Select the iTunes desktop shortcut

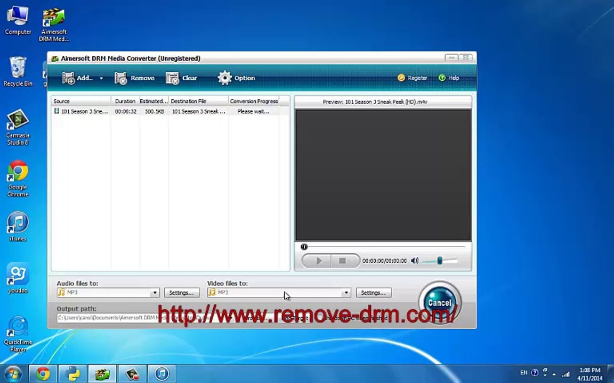pos(18,226)
